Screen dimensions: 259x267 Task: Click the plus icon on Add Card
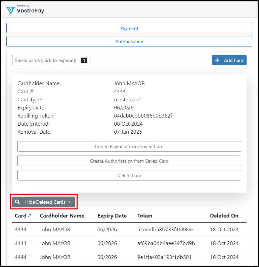click(x=217, y=60)
